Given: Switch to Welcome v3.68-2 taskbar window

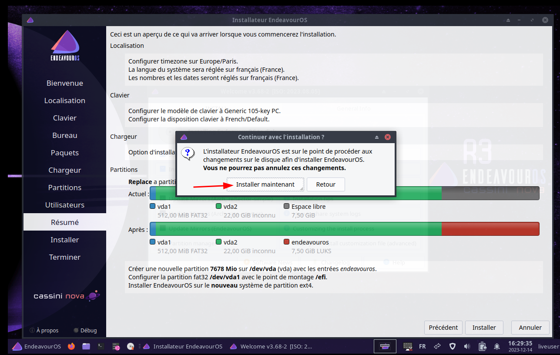Looking at the screenshot, I should 271,346.
